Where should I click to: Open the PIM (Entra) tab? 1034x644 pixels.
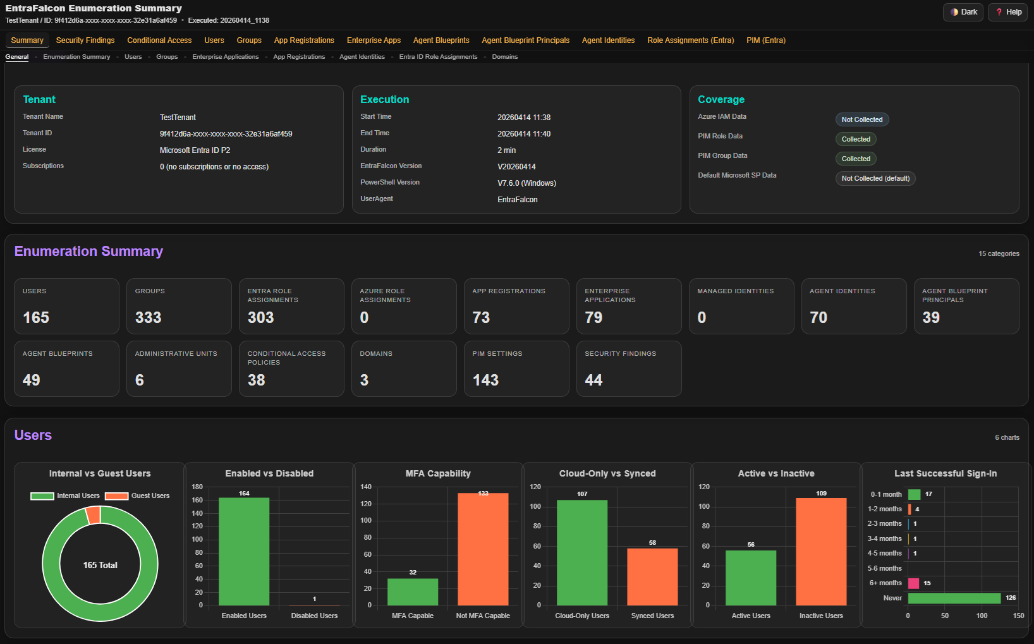point(766,40)
